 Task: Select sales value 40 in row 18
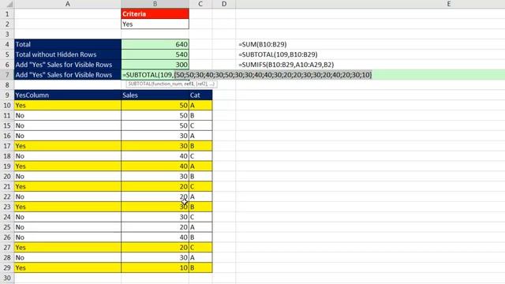pyautogui.click(x=155, y=156)
